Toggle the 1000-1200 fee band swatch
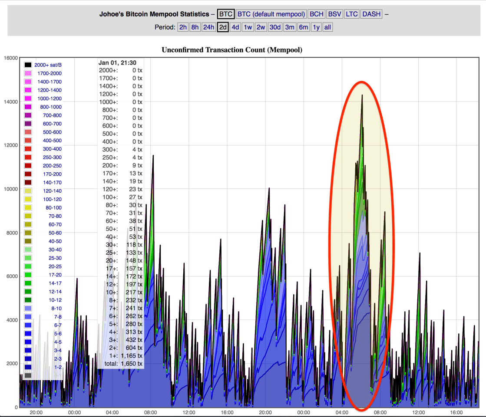The image size is (486, 417). click(28, 99)
